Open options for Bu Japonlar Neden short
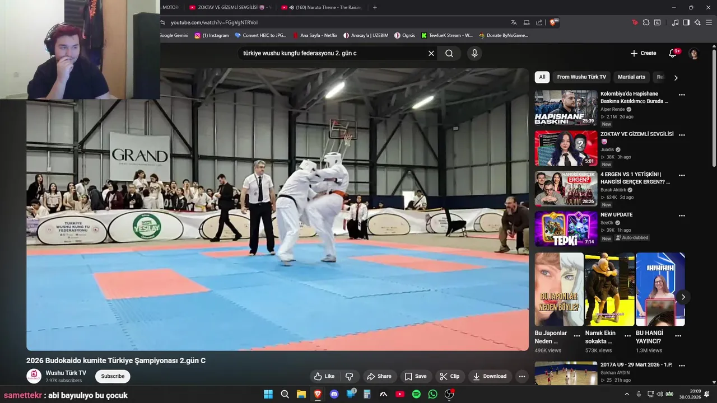This screenshot has height=403, width=717. [x=577, y=336]
